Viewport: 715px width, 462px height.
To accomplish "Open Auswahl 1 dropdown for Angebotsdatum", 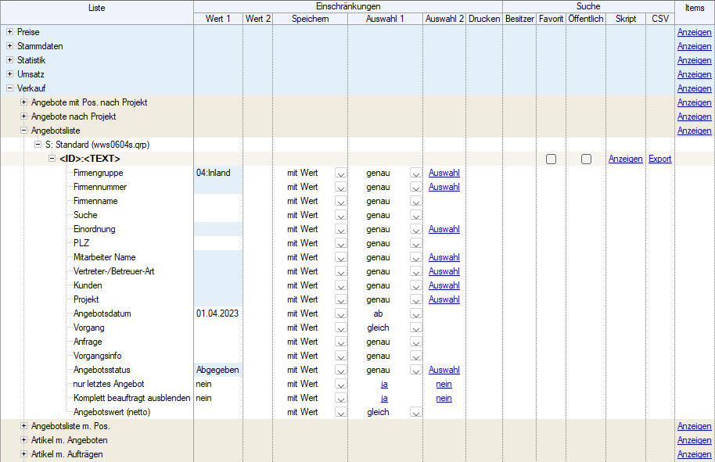I will pos(415,313).
